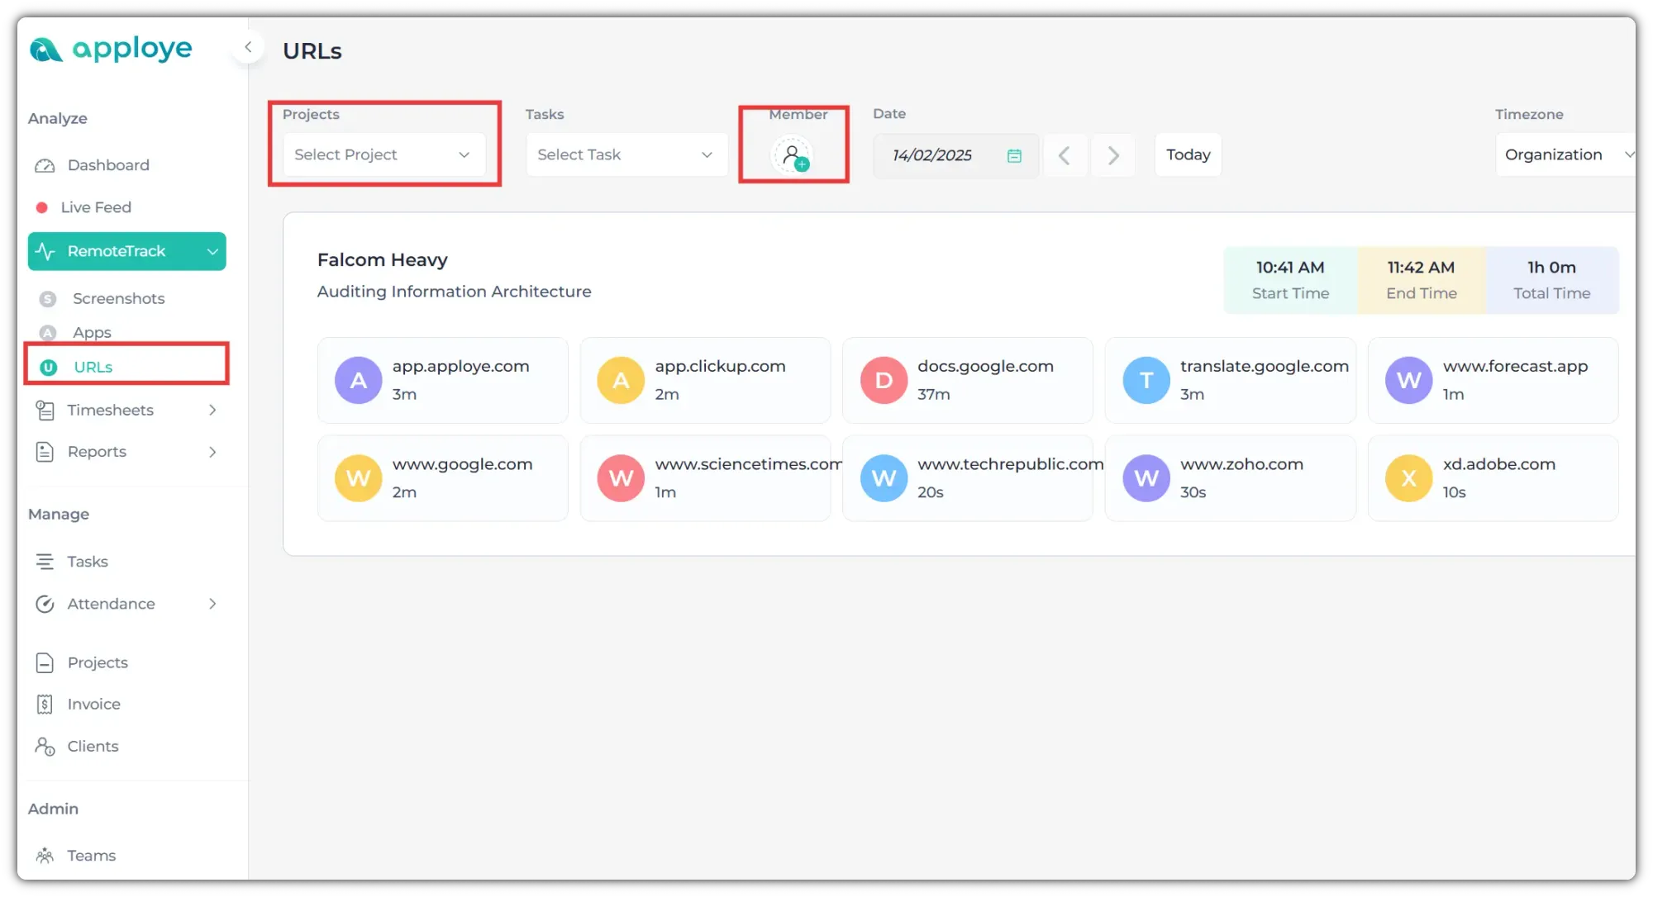The height and width of the screenshot is (897, 1653).
Task: Click the Today button
Action: click(x=1188, y=155)
